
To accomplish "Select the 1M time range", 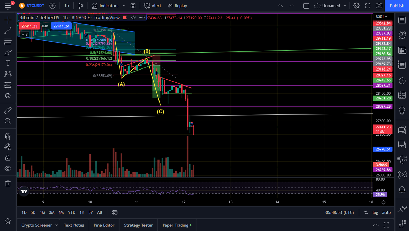I will (43, 212).
